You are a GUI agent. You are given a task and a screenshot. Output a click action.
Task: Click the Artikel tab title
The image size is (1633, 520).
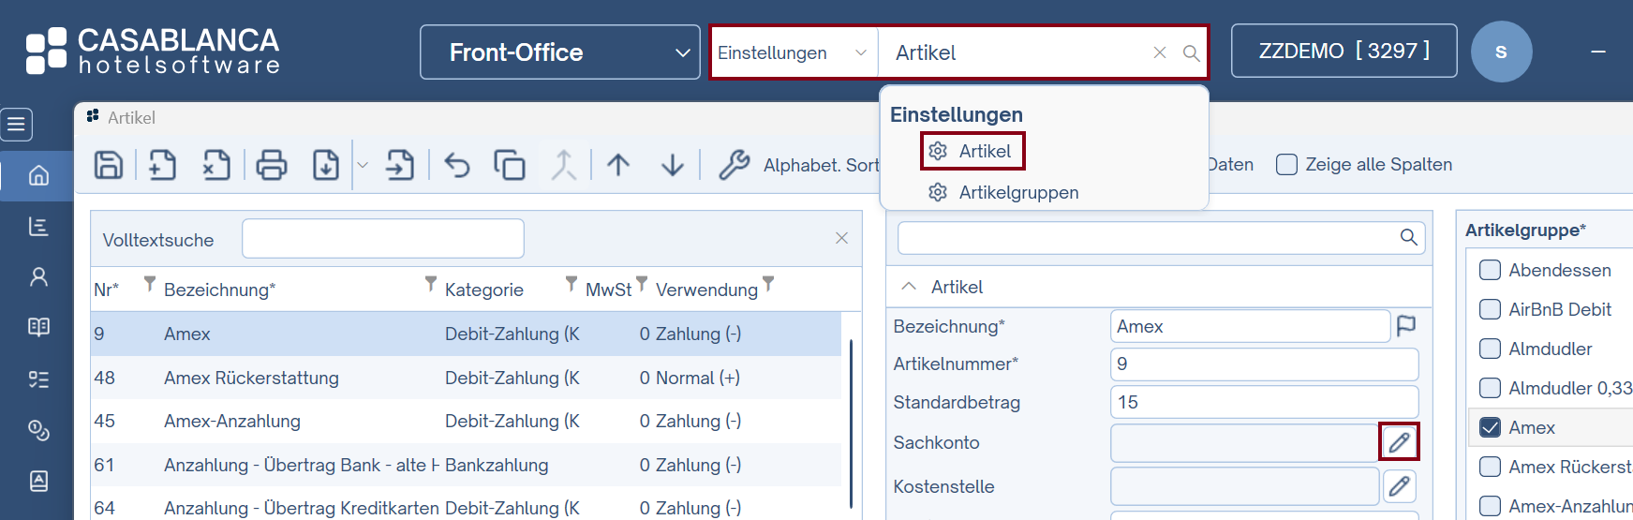tap(131, 118)
